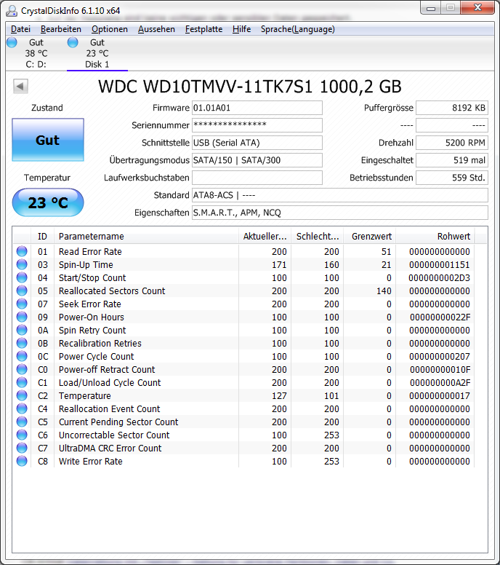Click status orb of Load/Unload Cycle Count row
The image size is (500, 565).
point(22,382)
